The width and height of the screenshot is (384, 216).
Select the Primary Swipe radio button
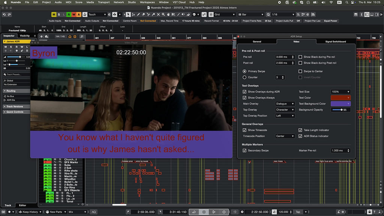click(244, 71)
